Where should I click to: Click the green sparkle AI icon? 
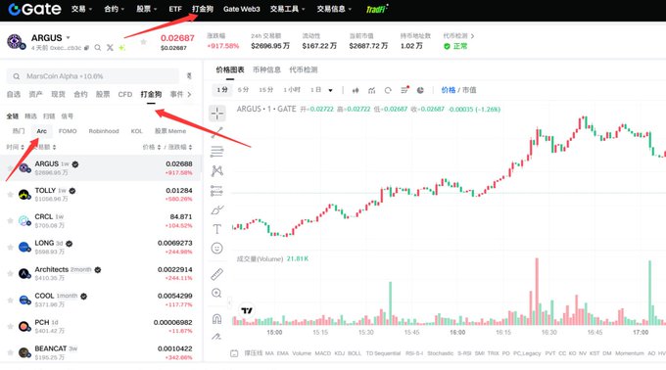[x=121, y=48]
